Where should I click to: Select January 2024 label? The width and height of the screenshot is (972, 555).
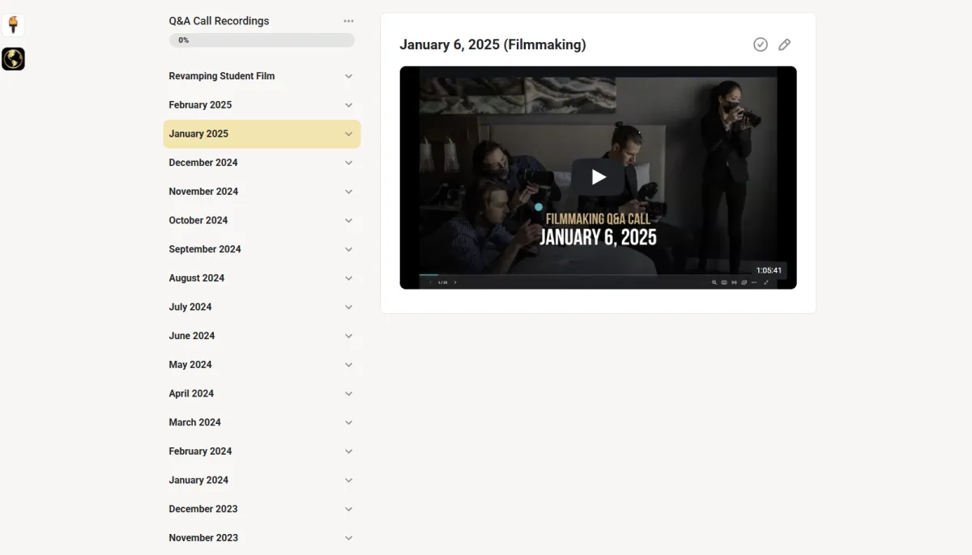pos(198,480)
